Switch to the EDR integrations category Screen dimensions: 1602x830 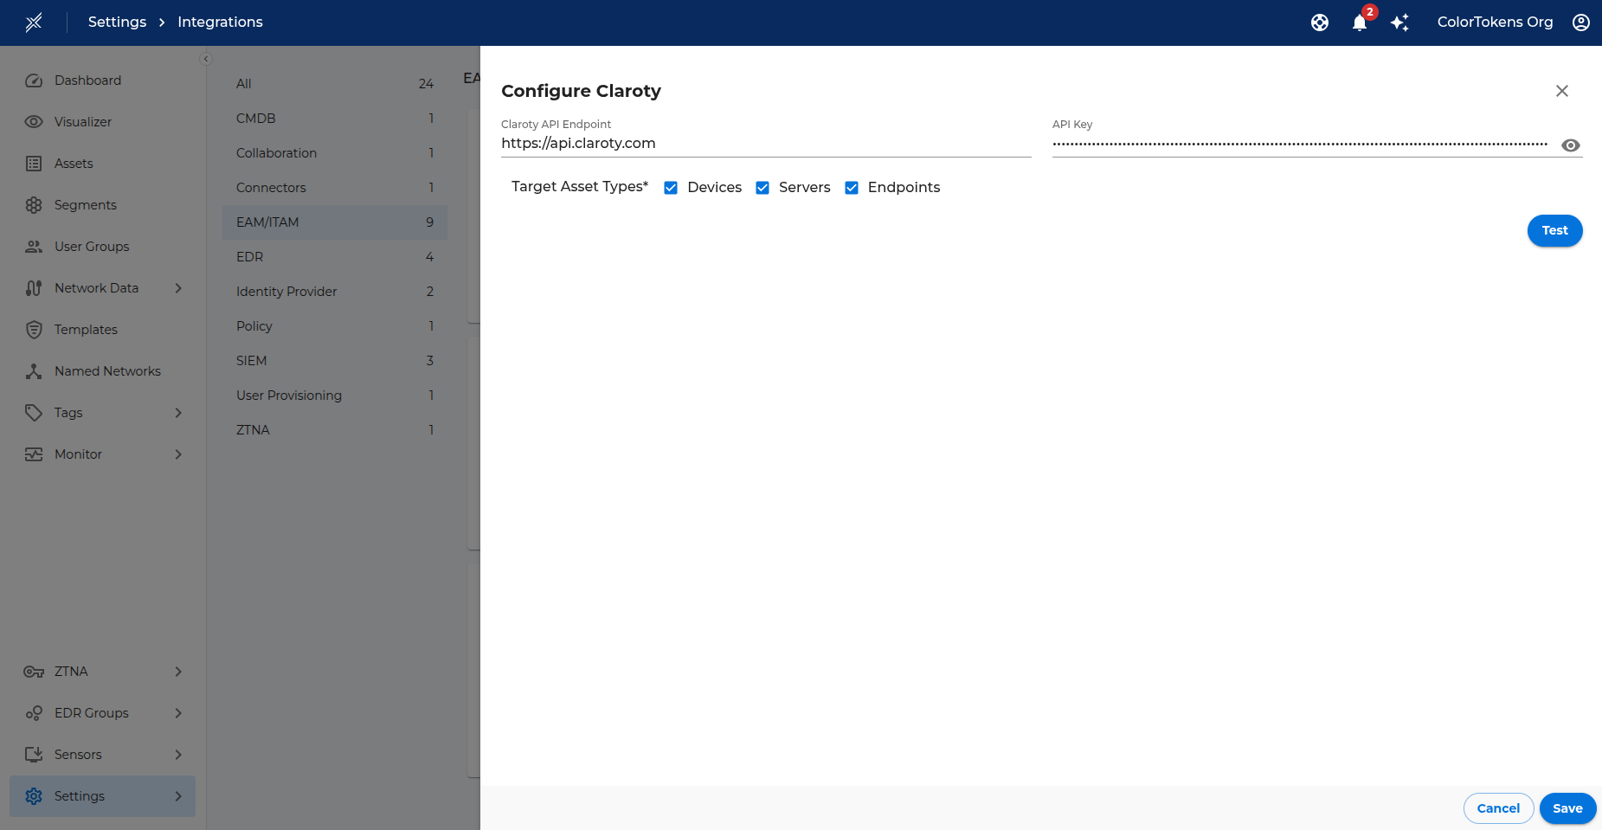pyautogui.click(x=249, y=256)
